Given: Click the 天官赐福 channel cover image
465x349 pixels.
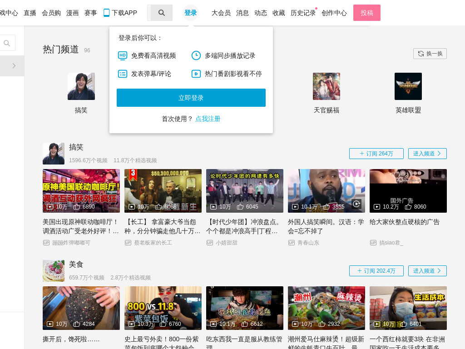Looking at the screenshot, I should pos(326,86).
